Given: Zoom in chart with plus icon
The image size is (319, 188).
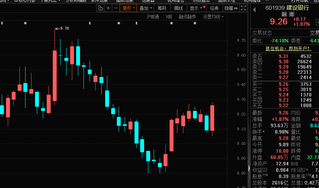Looking at the screenshot, I should click(x=108, y=8).
